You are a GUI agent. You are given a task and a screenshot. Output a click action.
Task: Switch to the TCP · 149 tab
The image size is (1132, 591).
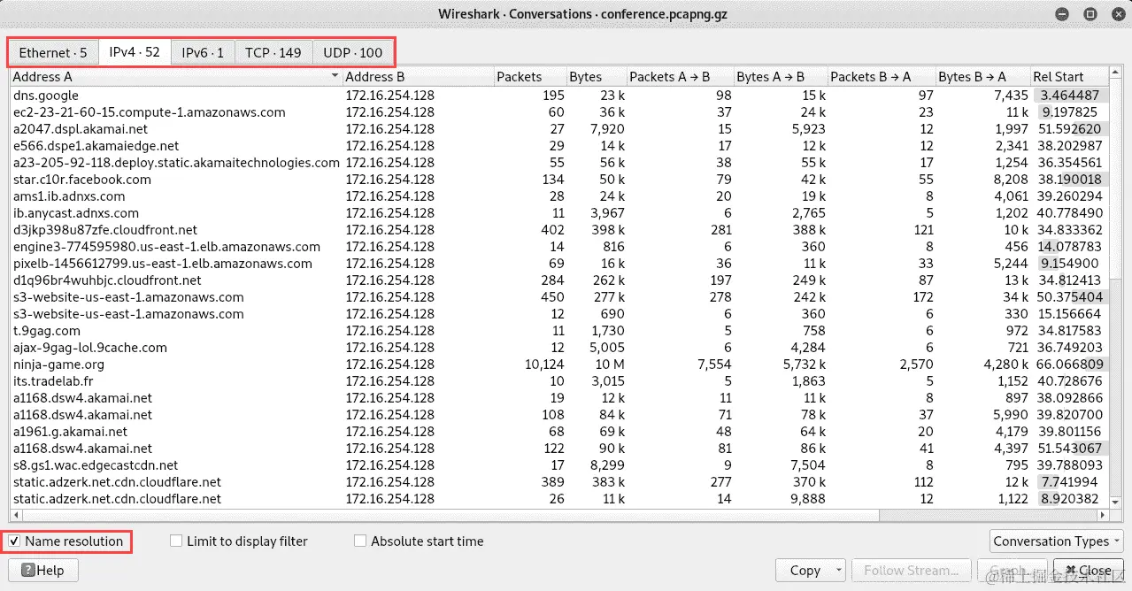(x=273, y=52)
